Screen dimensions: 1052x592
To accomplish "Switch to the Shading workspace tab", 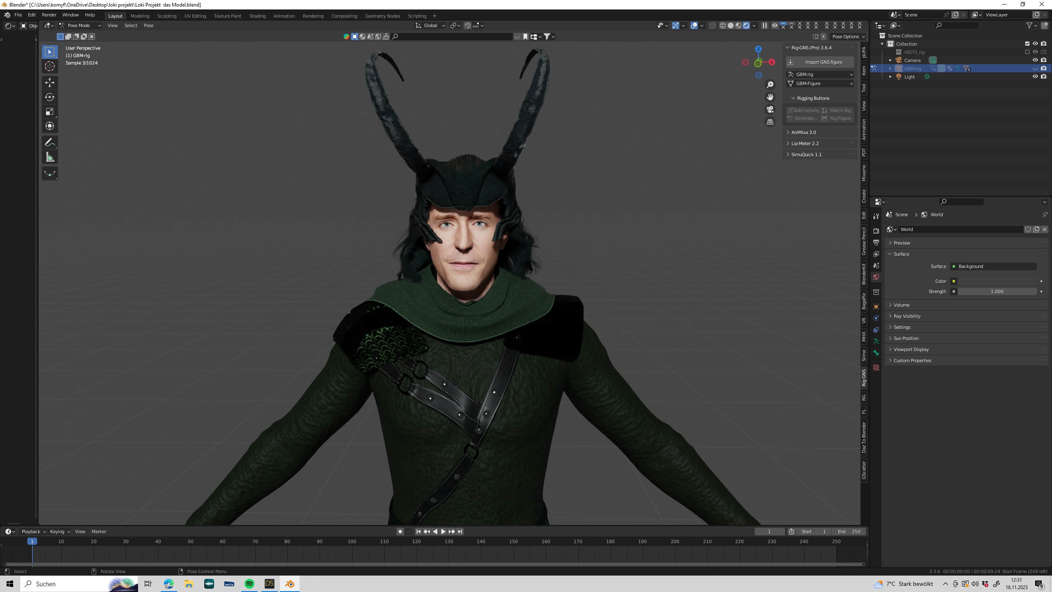I will (x=257, y=16).
